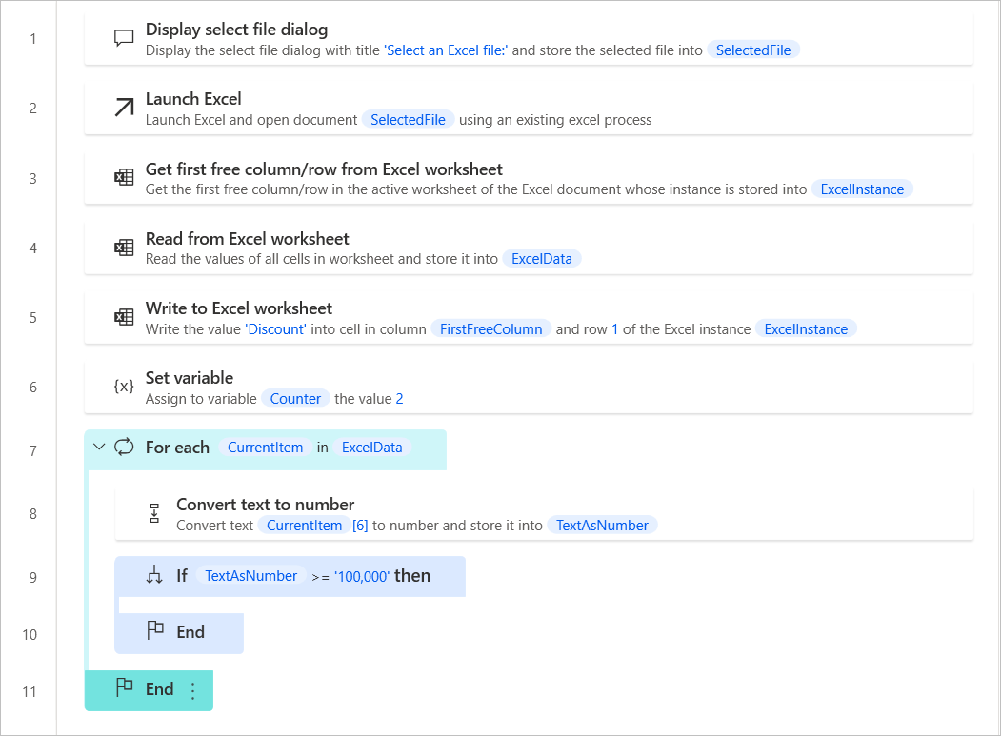The width and height of the screenshot is (1001, 736).
Task: Click the Excel icon on Get first free column/row
Action: (124, 176)
